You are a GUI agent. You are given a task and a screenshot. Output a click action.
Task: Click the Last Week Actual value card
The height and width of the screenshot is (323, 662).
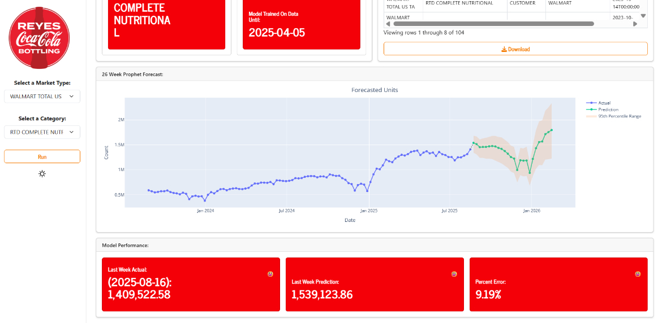[191, 284]
